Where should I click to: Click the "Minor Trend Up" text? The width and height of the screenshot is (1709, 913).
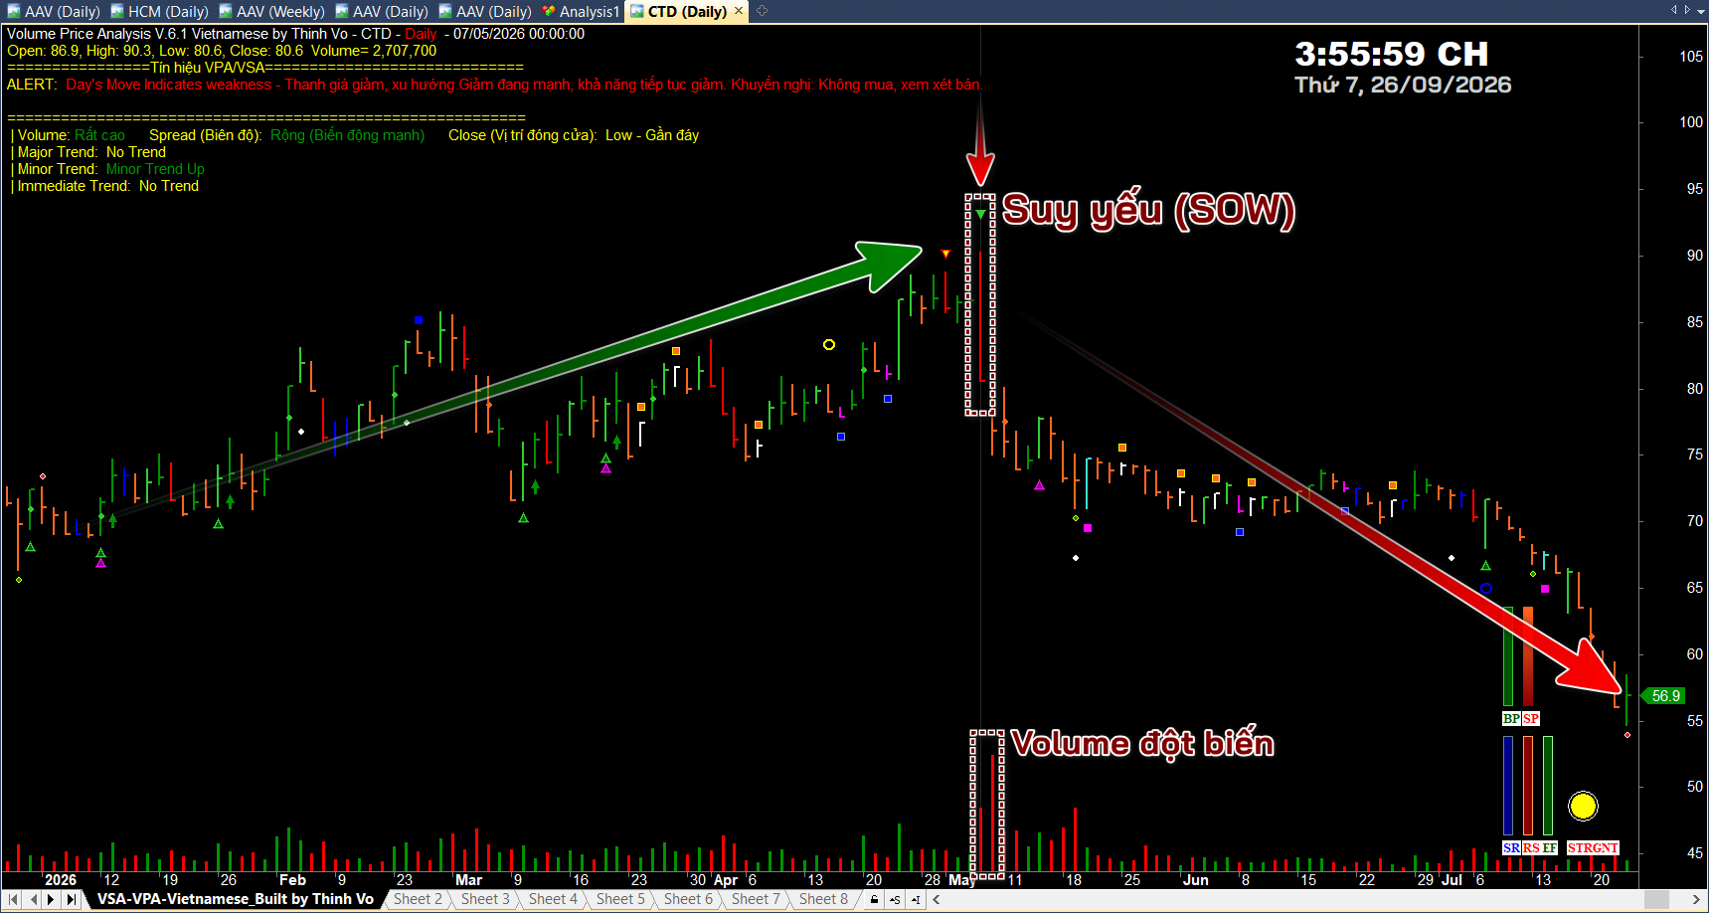[155, 169]
